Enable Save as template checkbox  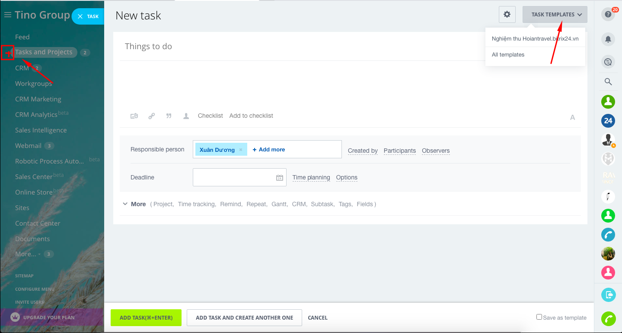539,317
